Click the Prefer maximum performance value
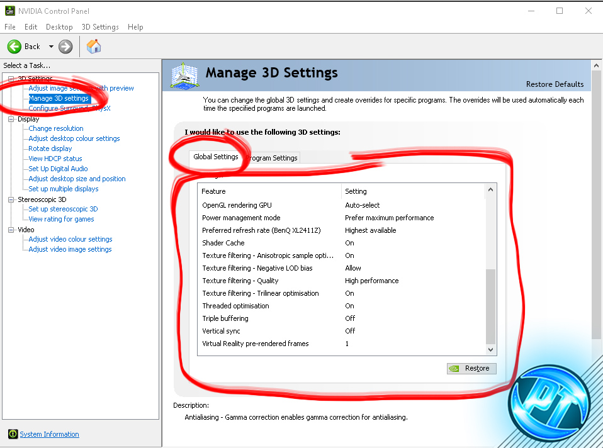The image size is (603, 448). click(389, 218)
